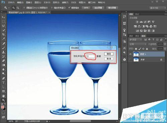Open the 文件(F) menu
This screenshot has height=123, width=167.
click(11, 2)
